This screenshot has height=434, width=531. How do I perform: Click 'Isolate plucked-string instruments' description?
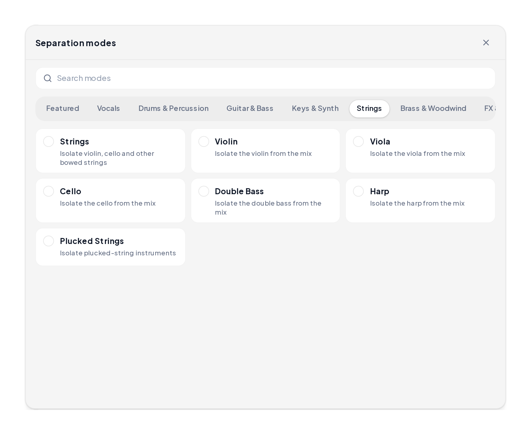118,253
